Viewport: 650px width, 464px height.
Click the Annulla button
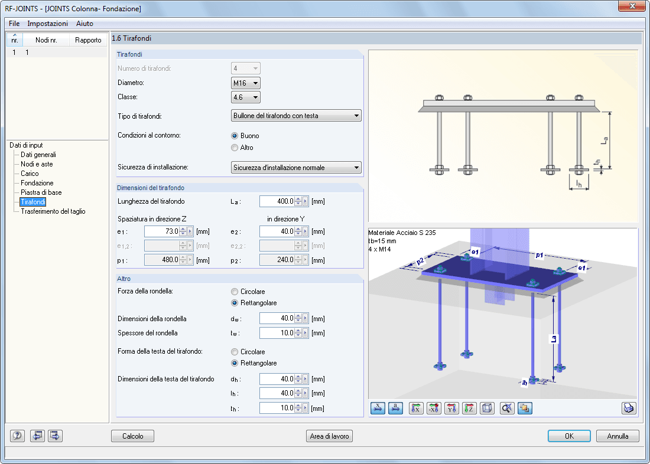(617, 436)
